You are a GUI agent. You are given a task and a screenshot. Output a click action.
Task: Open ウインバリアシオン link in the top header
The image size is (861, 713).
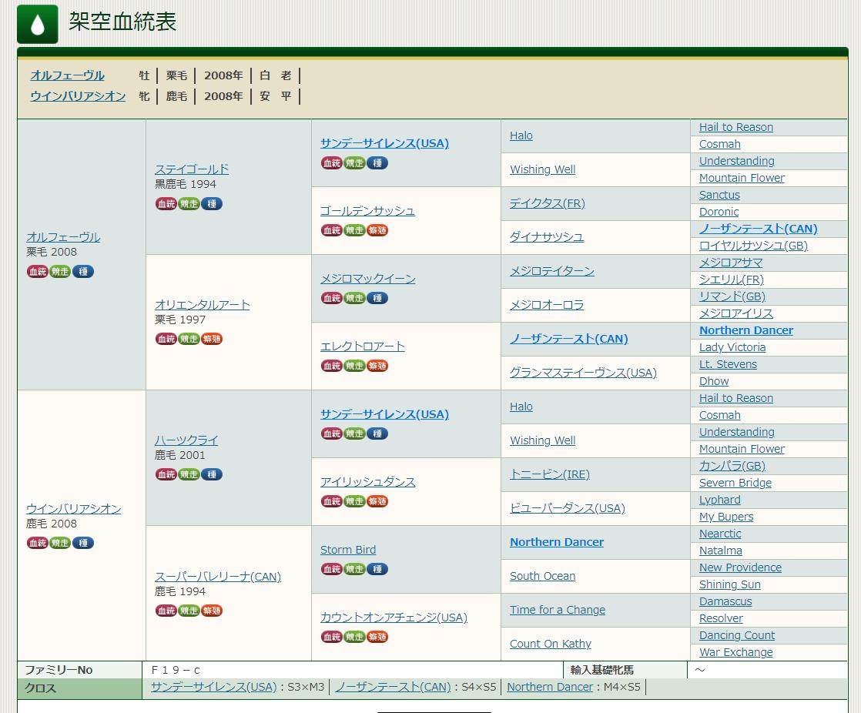click(78, 96)
